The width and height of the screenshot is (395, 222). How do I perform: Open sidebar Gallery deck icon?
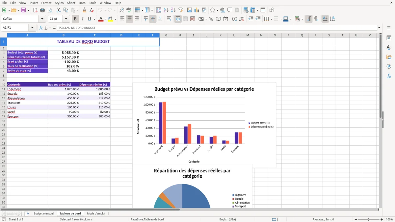pos(389,57)
